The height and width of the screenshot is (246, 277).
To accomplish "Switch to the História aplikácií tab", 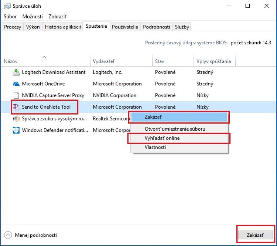I will pyautogui.click(x=63, y=27).
